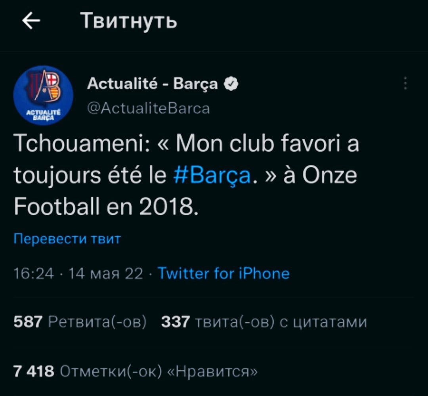The height and width of the screenshot is (396, 428).
Task: Click the 16:24 timestamp
Action: 34,274
